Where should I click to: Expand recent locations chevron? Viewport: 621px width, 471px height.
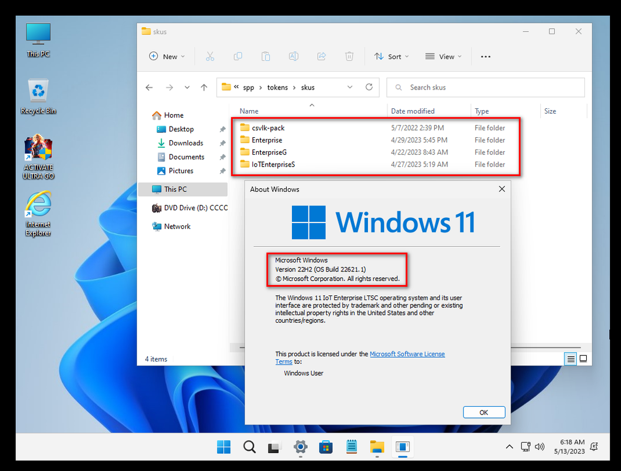tap(187, 87)
